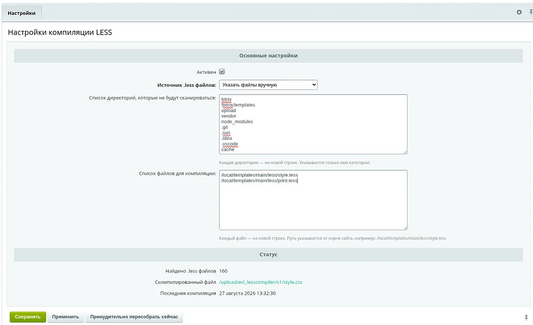
Task: Open the gear settings icon at top right
Action: pos(519,12)
